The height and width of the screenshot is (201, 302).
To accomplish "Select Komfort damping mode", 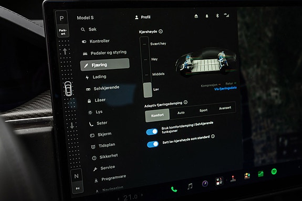I will point(158,115).
